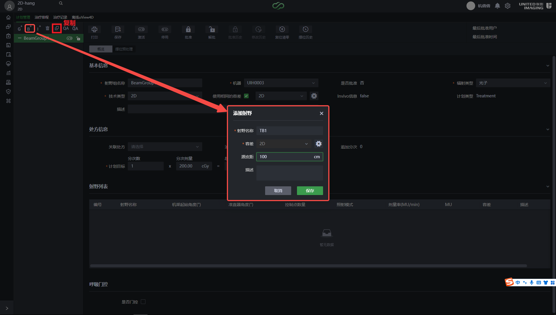Click the add I+ icon

pyautogui.click(x=39, y=28)
